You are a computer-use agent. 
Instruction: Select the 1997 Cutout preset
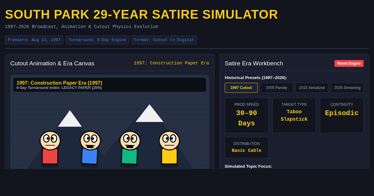click(241, 88)
